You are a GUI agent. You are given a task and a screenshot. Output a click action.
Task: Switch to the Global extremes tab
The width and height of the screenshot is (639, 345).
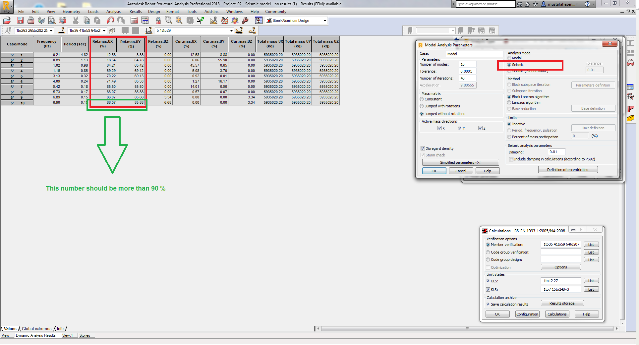(36, 328)
